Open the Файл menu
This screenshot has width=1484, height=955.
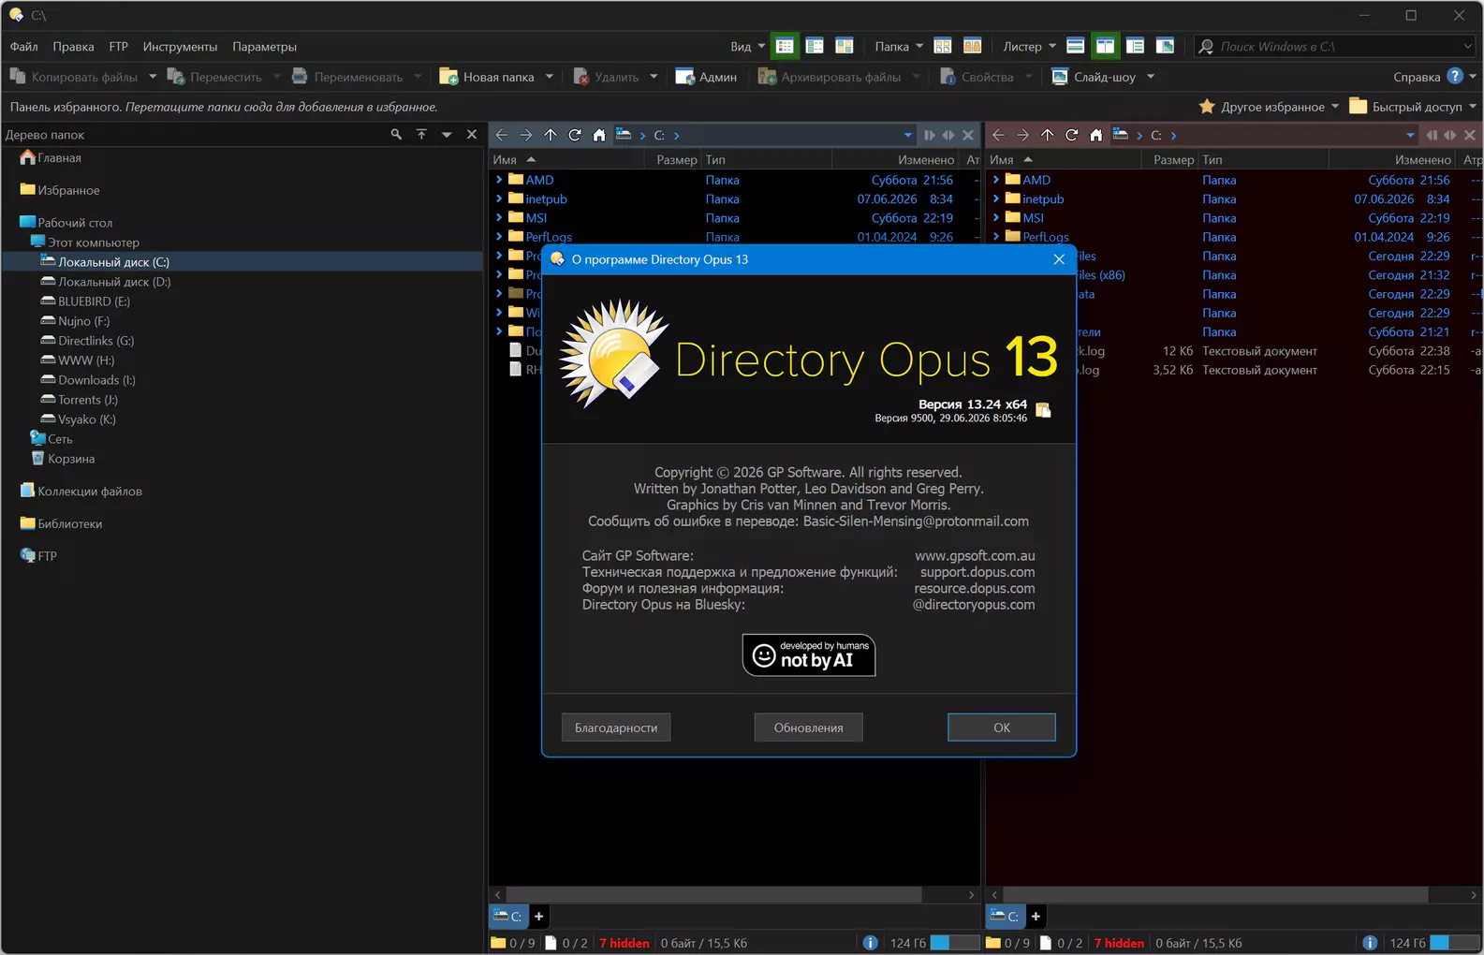[x=24, y=46]
